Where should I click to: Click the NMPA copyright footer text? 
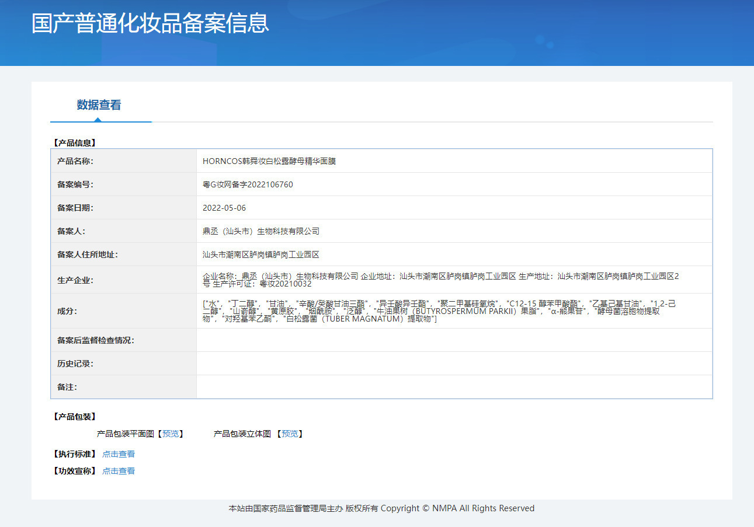381,508
